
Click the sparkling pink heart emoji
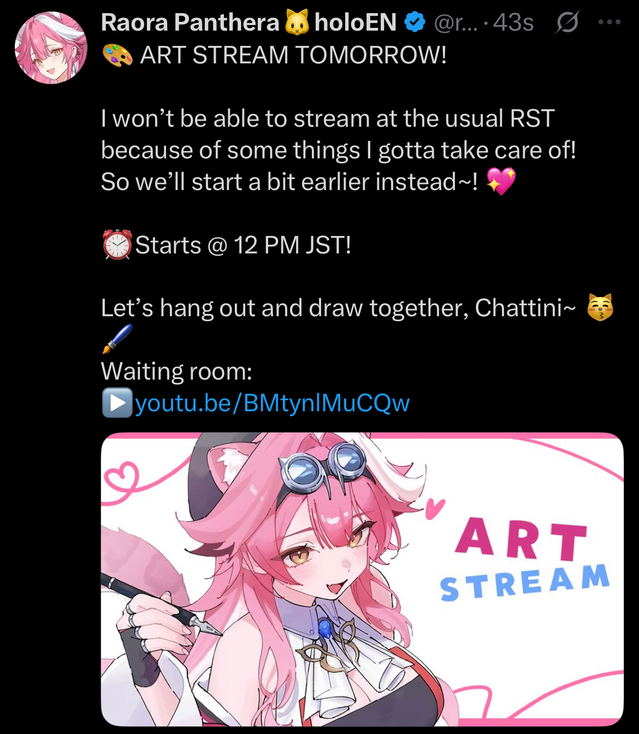coord(501,181)
